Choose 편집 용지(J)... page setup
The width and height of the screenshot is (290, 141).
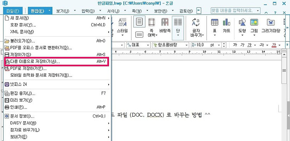[57, 93]
